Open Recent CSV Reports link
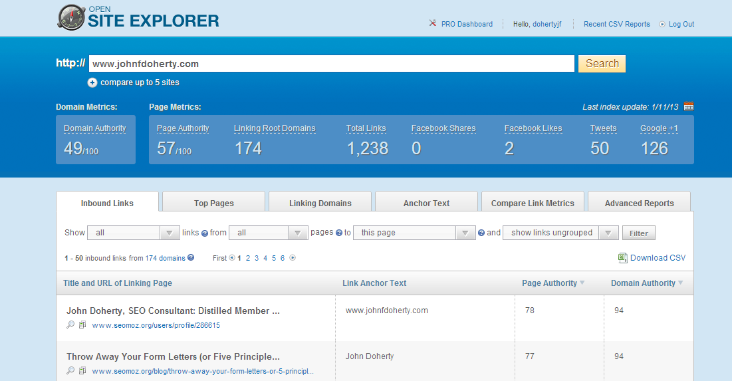 [617, 25]
